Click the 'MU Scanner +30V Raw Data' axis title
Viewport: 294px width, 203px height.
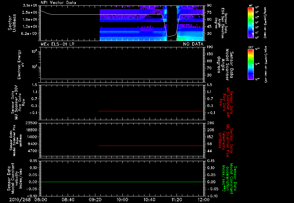pyautogui.click(x=18, y=102)
